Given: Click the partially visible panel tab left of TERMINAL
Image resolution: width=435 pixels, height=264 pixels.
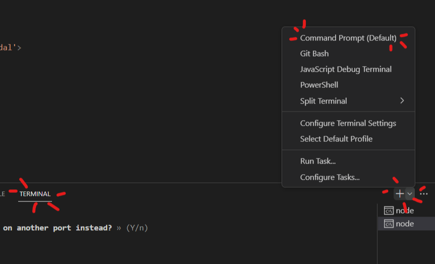Looking at the screenshot, I should point(2,194).
